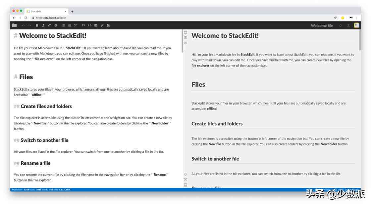Click preview heading 'Welcome to StackEdit!'
371x205 pixels.
tap(225, 36)
